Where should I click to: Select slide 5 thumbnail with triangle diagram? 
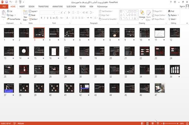point(69,33)
